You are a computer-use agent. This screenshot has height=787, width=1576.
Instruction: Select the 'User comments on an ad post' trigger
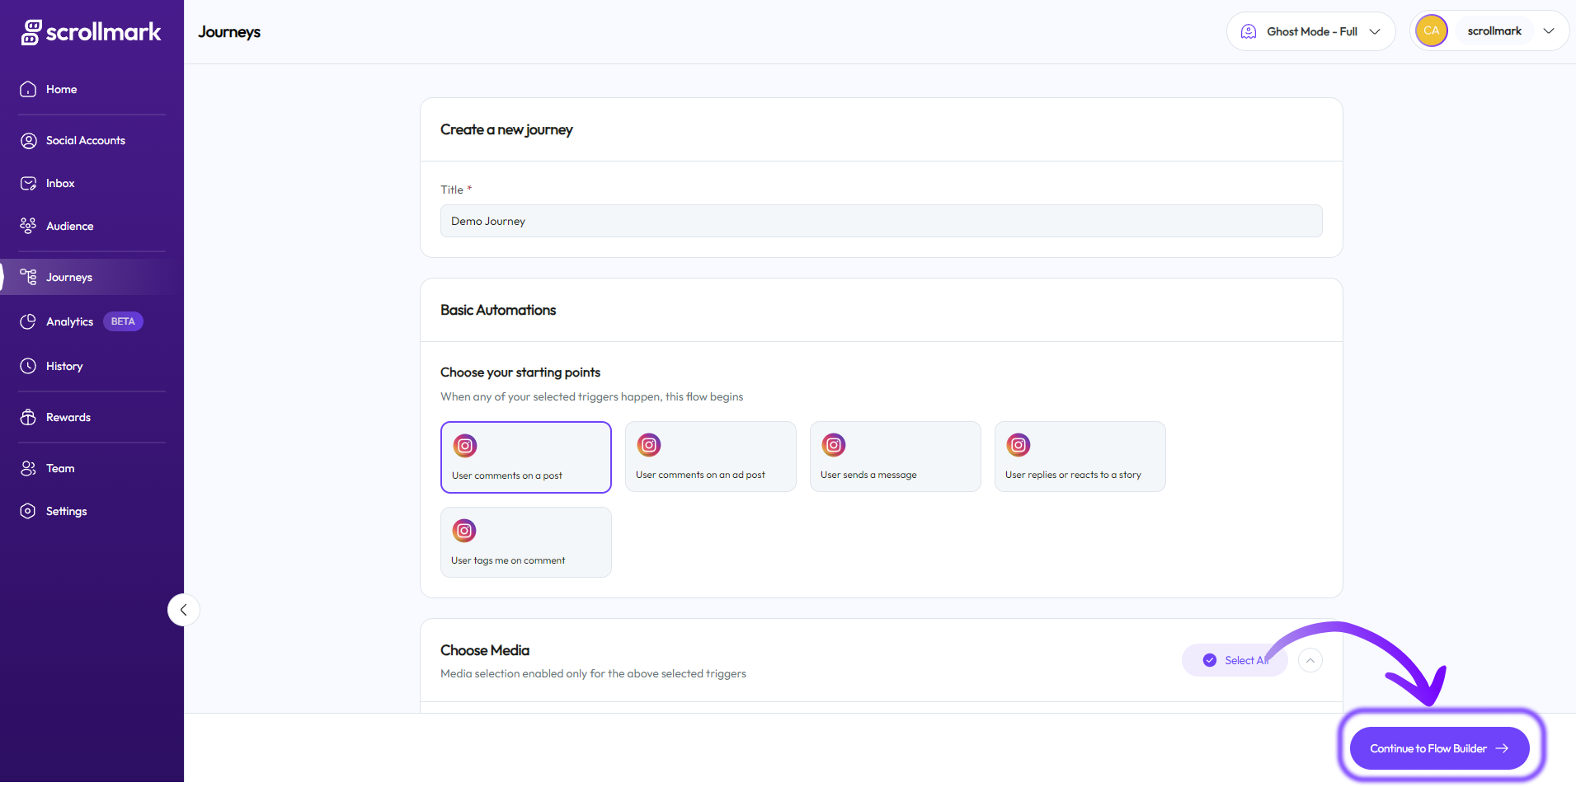(x=710, y=457)
